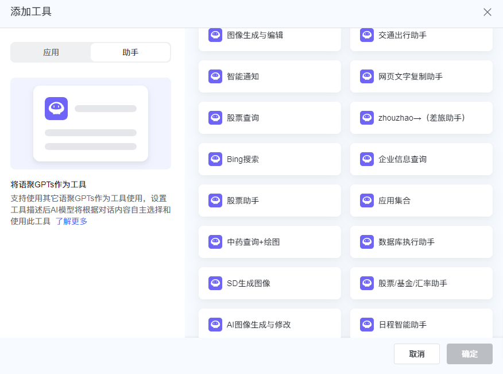Click the 股票查询 assistant icon

[x=215, y=118]
